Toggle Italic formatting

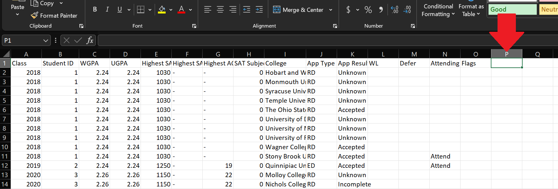(x=107, y=10)
